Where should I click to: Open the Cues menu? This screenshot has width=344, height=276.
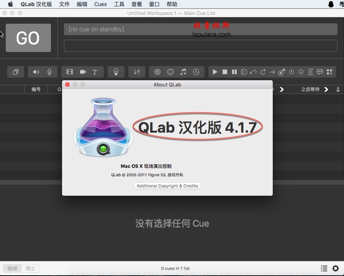100,4
